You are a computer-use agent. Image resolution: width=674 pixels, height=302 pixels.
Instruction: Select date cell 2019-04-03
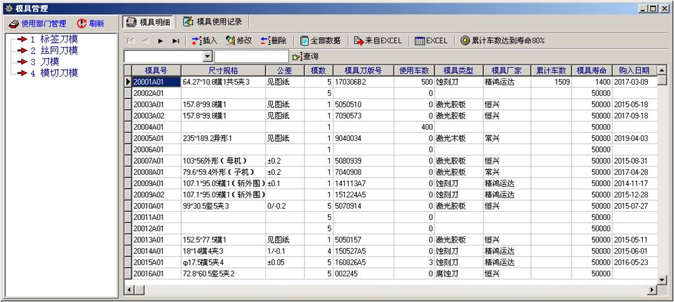tap(635, 138)
